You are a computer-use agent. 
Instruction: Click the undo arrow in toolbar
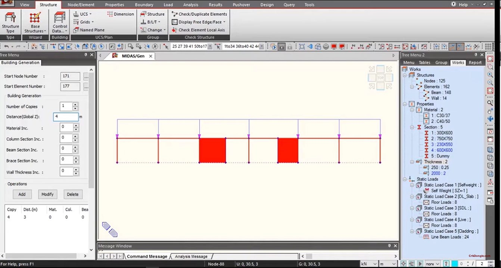pyautogui.click(x=6, y=47)
